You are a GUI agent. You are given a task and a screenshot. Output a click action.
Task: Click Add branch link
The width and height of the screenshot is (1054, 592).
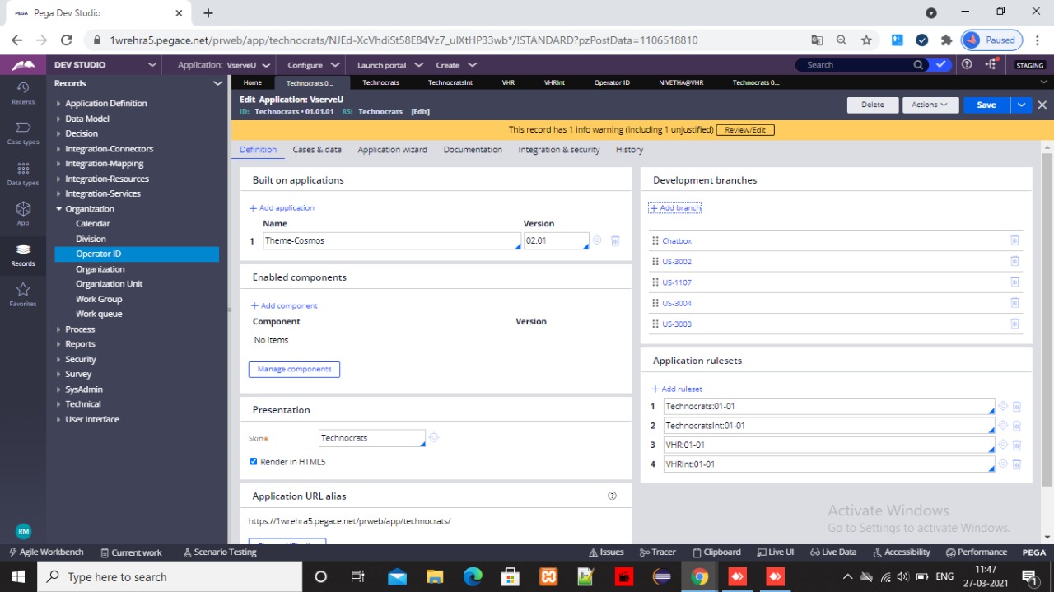tap(675, 208)
